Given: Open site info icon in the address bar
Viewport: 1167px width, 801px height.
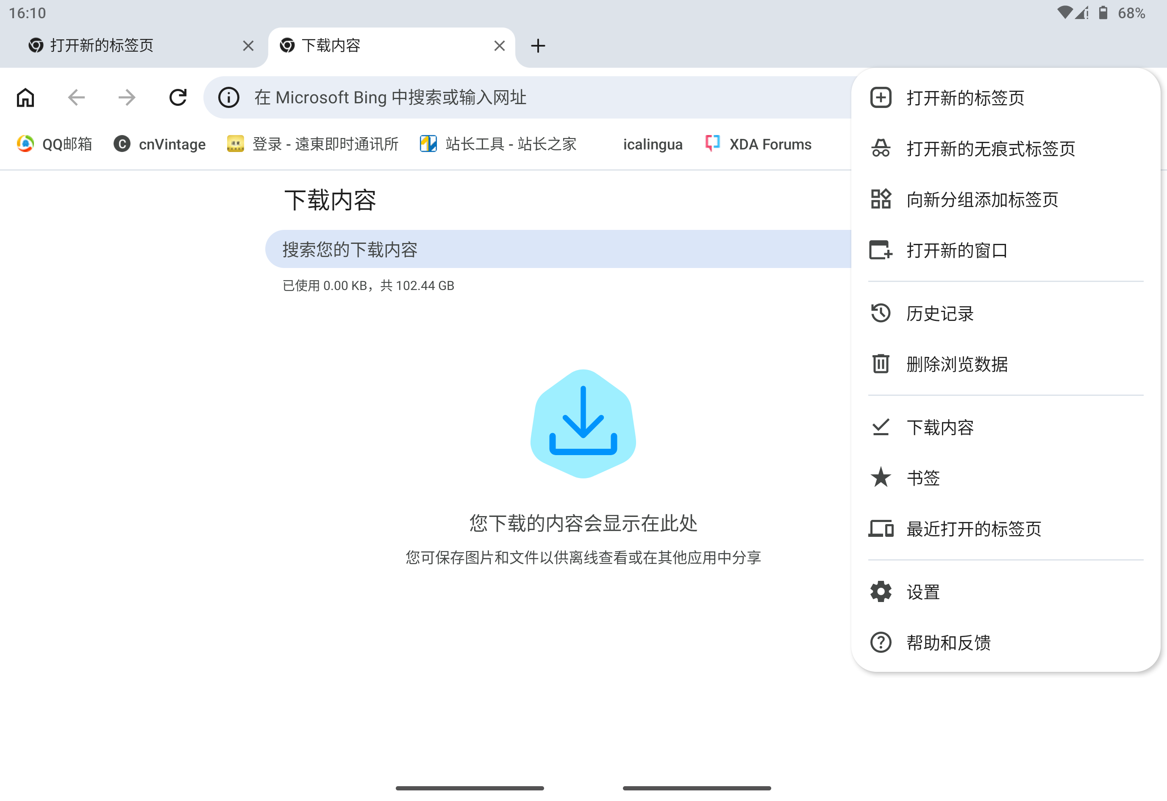Looking at the screenshot, I should click(229, 97).
